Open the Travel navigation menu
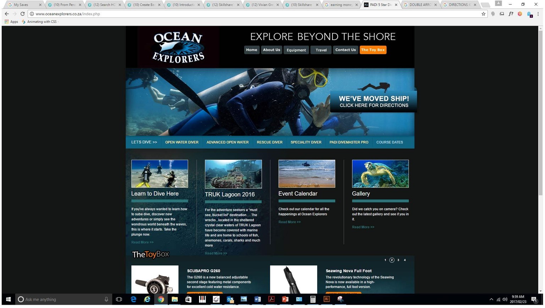Image resolution: width=545 pixels, height=308 pixels. point(321,50)
